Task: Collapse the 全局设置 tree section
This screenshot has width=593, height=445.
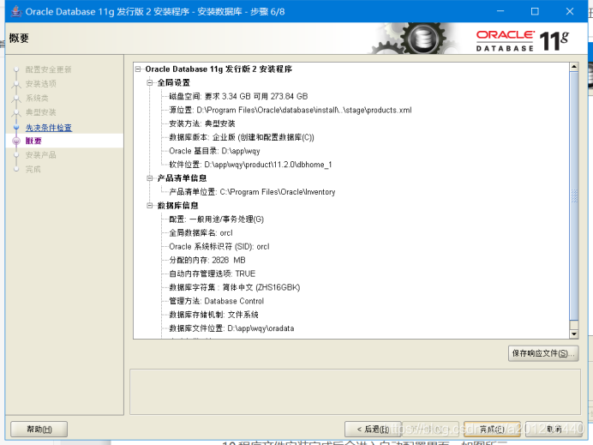Action: tap(150, 82)
